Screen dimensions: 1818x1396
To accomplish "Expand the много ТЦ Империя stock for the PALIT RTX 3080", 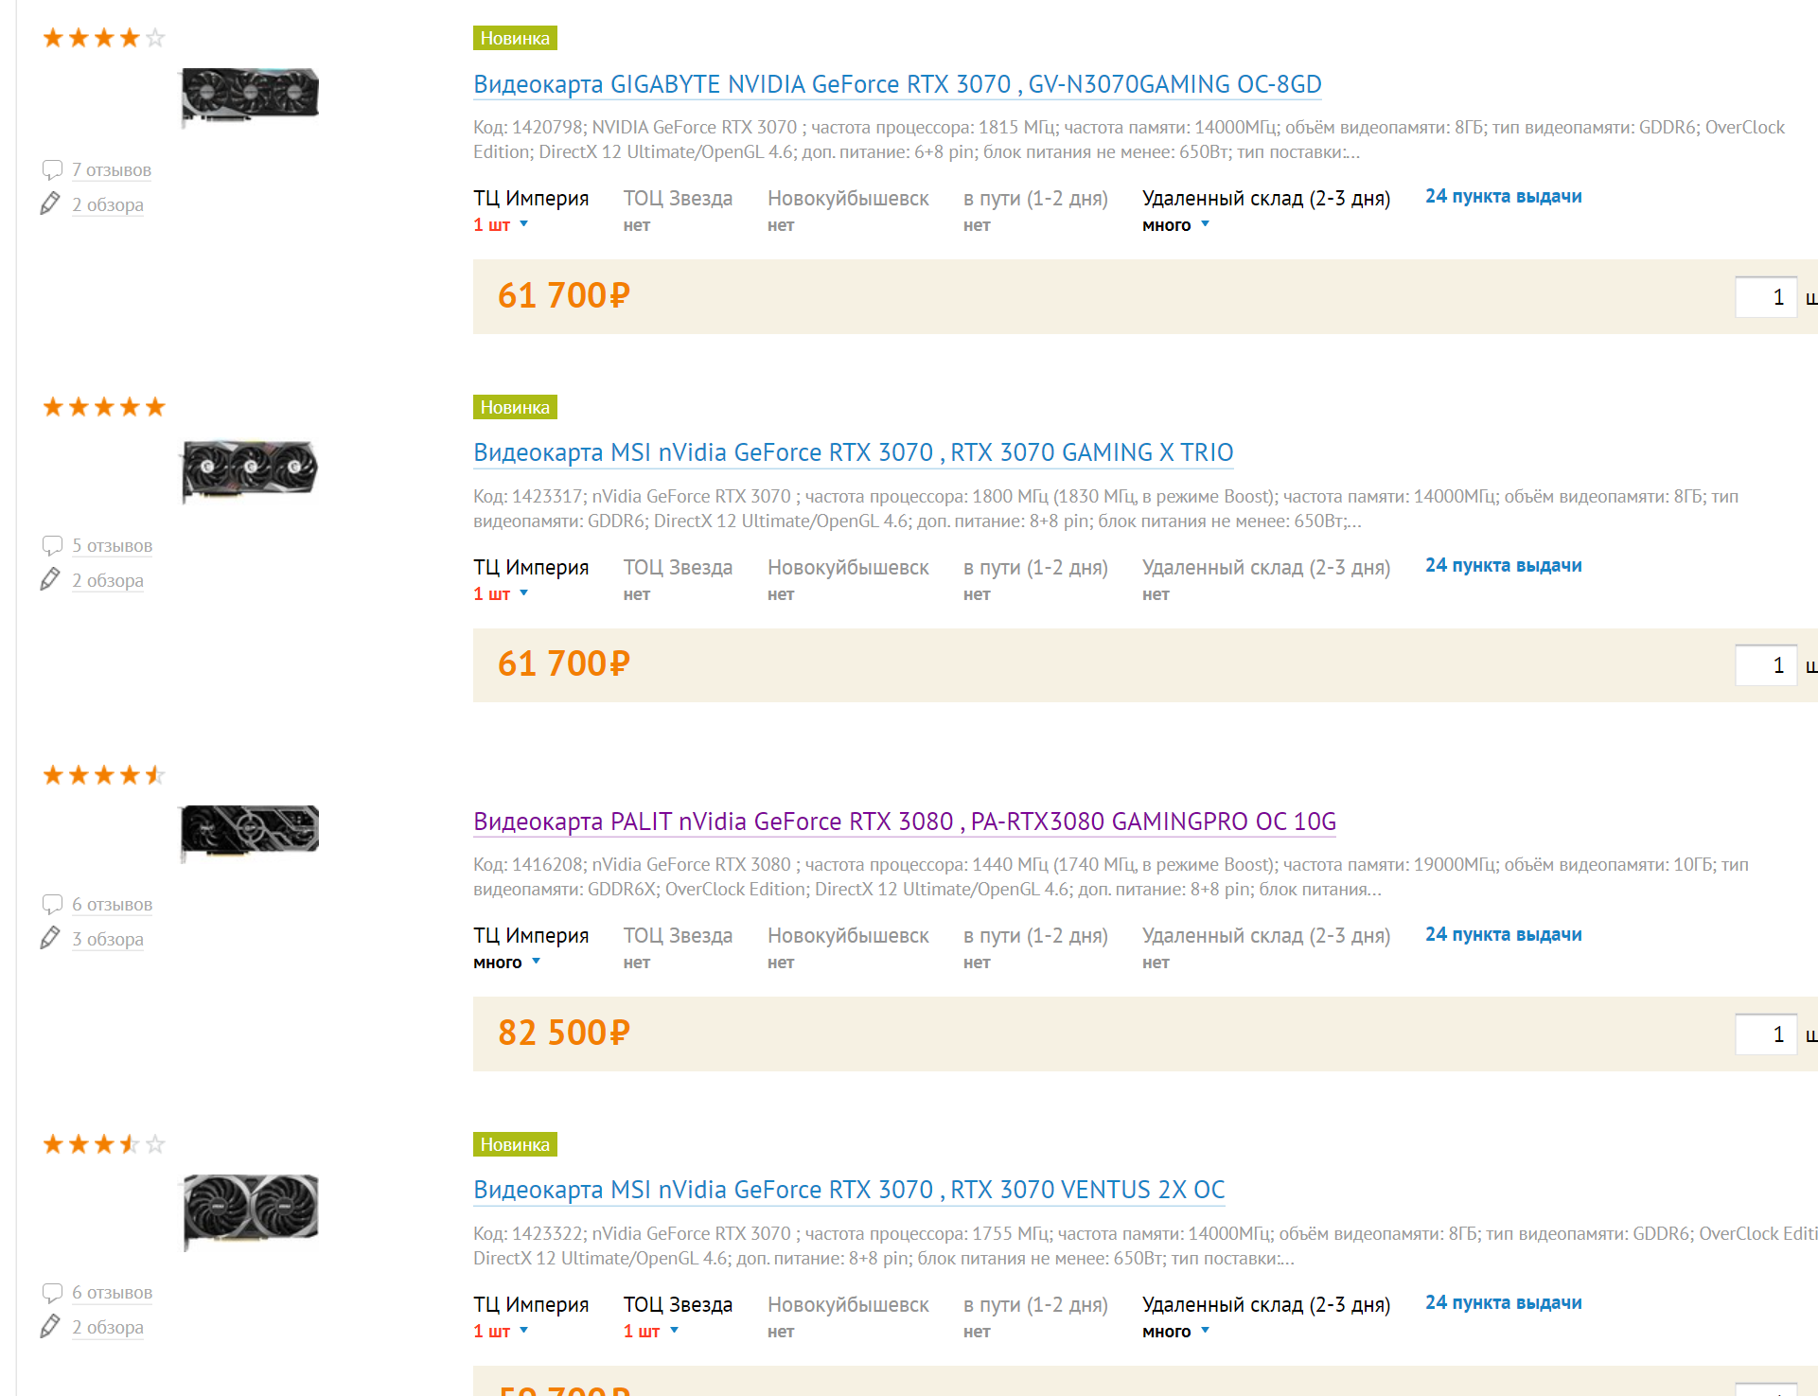I will pyautogui.click(x=506, y=963).
